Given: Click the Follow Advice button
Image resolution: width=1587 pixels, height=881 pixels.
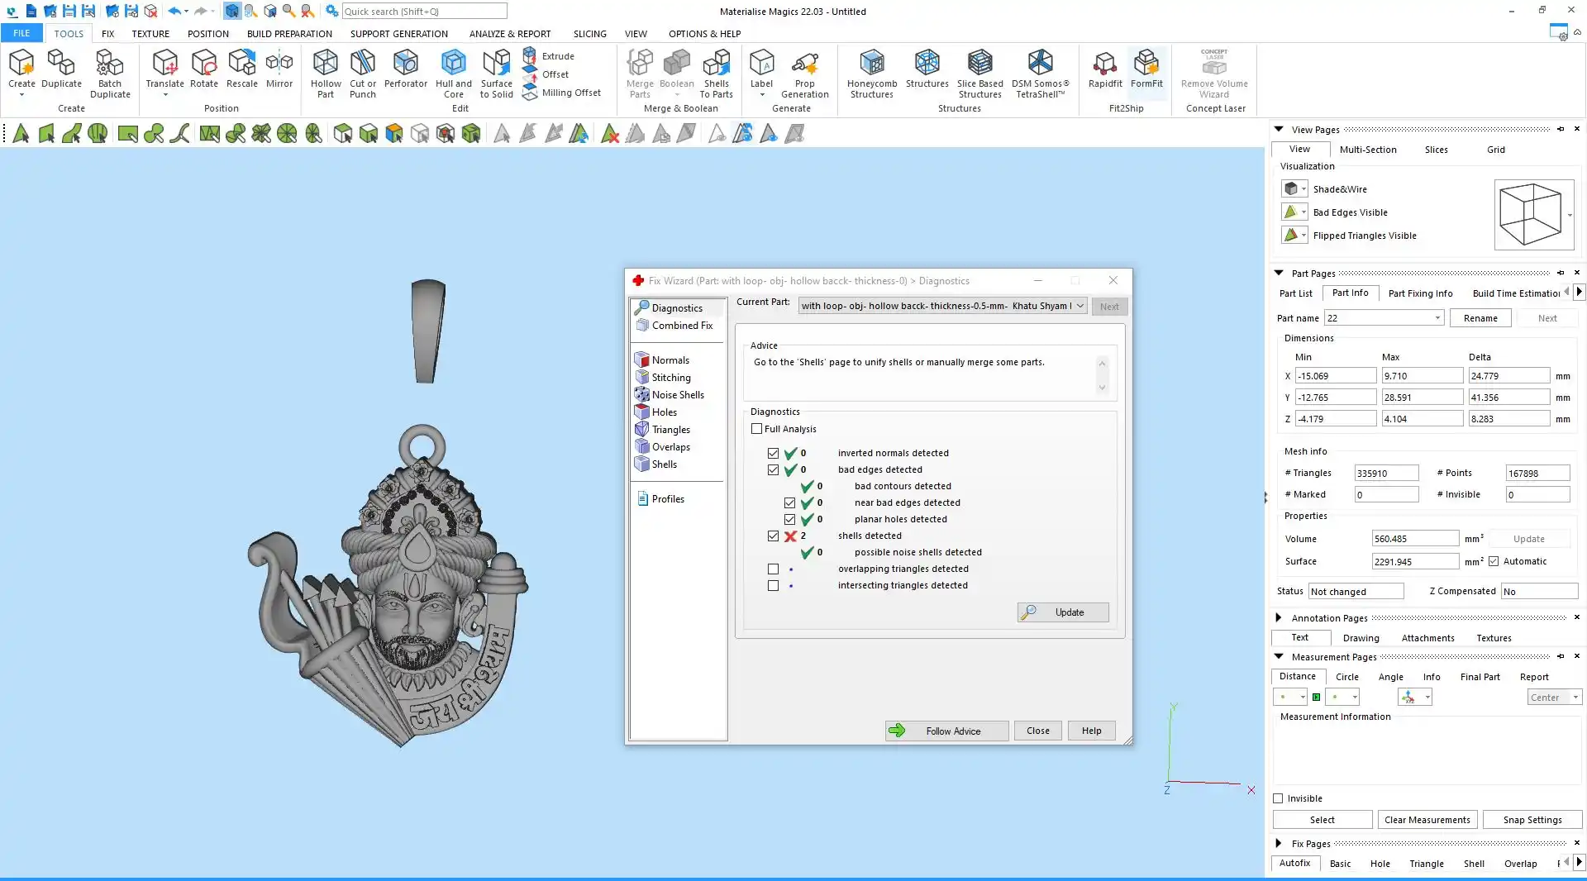Looking at the screenshot, I should coord(946,731).
